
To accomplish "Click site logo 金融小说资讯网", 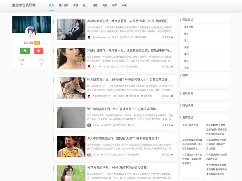I will [x=24, y=5].
